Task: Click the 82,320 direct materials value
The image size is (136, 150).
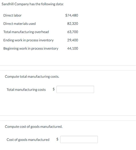Action: point(73,24)
